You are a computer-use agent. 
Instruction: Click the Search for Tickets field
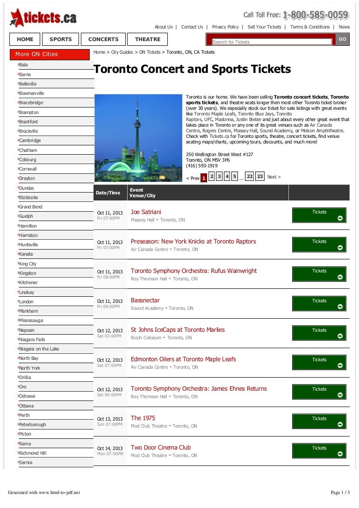[272, 42]
